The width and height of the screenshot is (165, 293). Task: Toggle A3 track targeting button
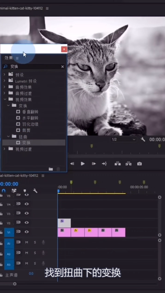9,264
